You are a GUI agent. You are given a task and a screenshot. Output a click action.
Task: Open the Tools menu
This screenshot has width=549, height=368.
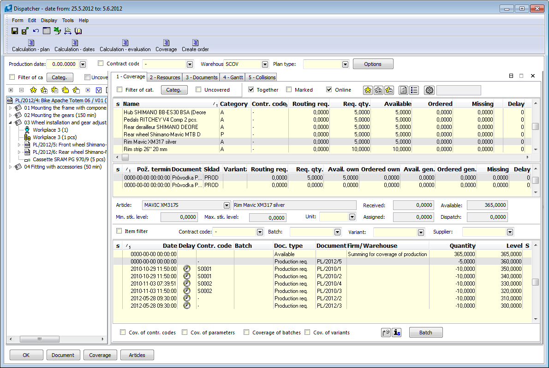coord(68,20)
